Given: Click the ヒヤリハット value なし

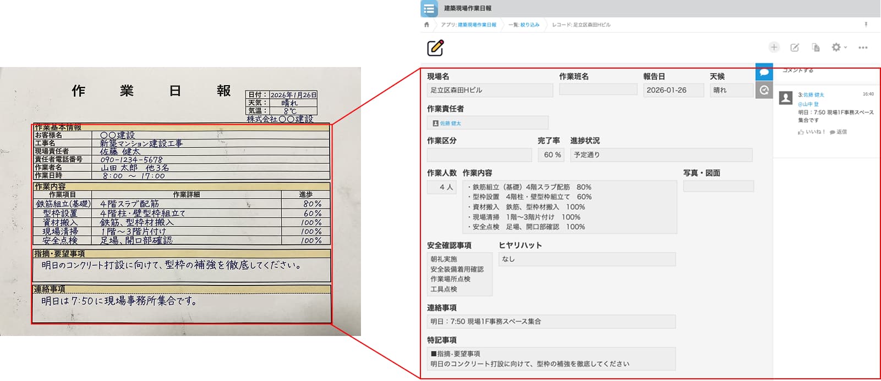Looking at the screenshot, I should click(x=587, y=259).
